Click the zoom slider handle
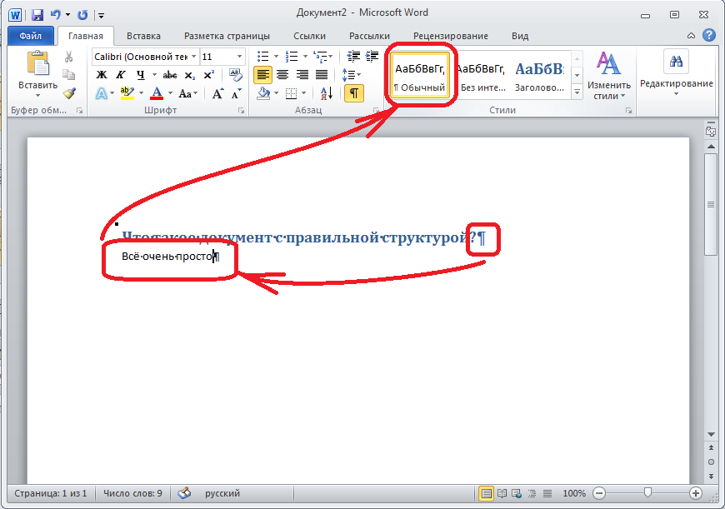This screenshot has width=725, height=509. coord(647,493)
